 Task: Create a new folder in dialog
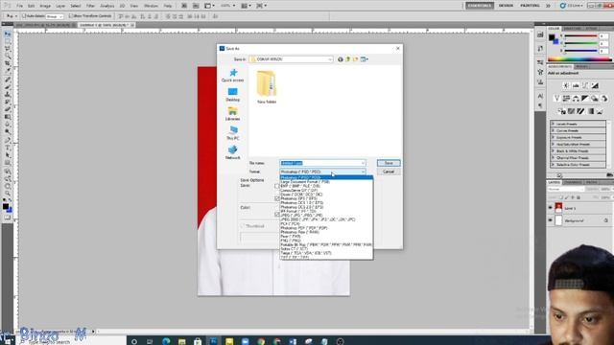click(356, 59)
